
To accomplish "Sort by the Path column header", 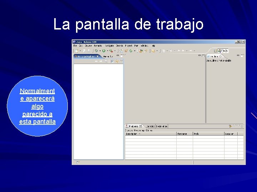I will click(209, 134).
